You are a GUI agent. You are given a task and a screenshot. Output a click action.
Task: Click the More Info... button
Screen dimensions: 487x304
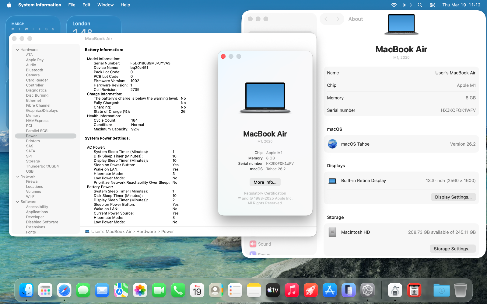point(265,182)
